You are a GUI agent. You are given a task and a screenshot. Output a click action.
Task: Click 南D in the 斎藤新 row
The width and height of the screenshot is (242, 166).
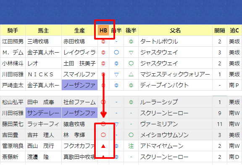[234, 157]
